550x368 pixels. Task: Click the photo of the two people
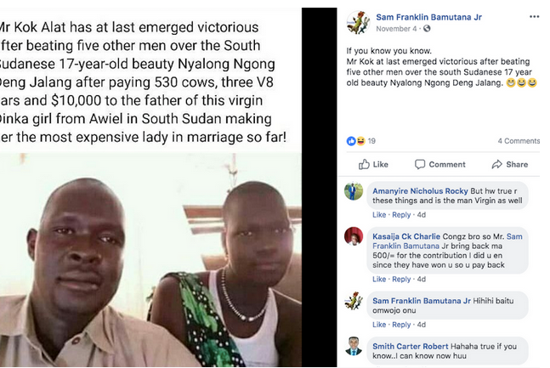(150, 260)
